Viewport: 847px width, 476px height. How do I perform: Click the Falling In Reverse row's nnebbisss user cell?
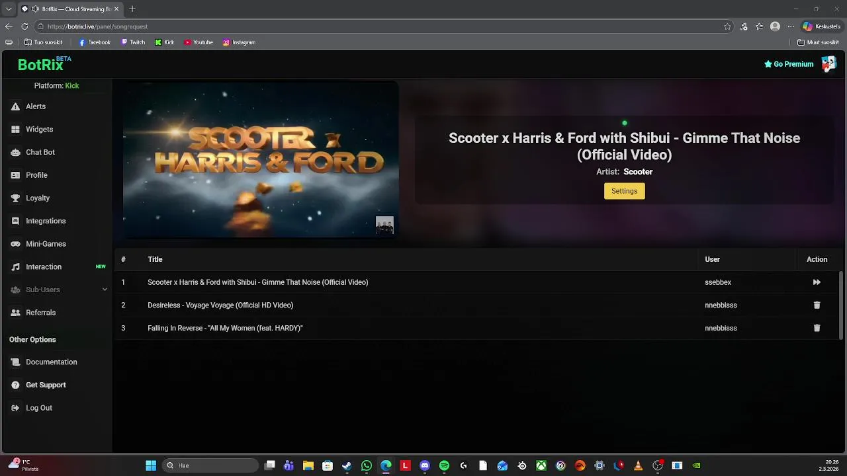[721, 328]
